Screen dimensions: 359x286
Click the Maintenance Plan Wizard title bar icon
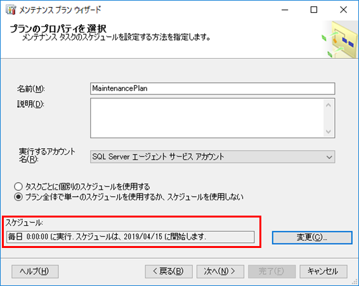tap(11, 10)
